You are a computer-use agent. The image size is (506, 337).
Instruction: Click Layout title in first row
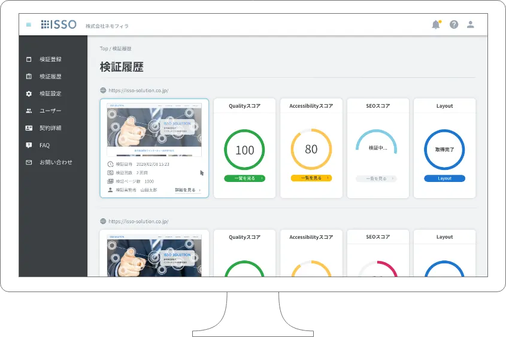pyautogui.click(x=444, y=106)
